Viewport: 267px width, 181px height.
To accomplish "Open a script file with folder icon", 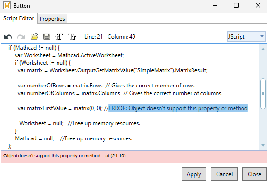I will click(x=34, y=37).
